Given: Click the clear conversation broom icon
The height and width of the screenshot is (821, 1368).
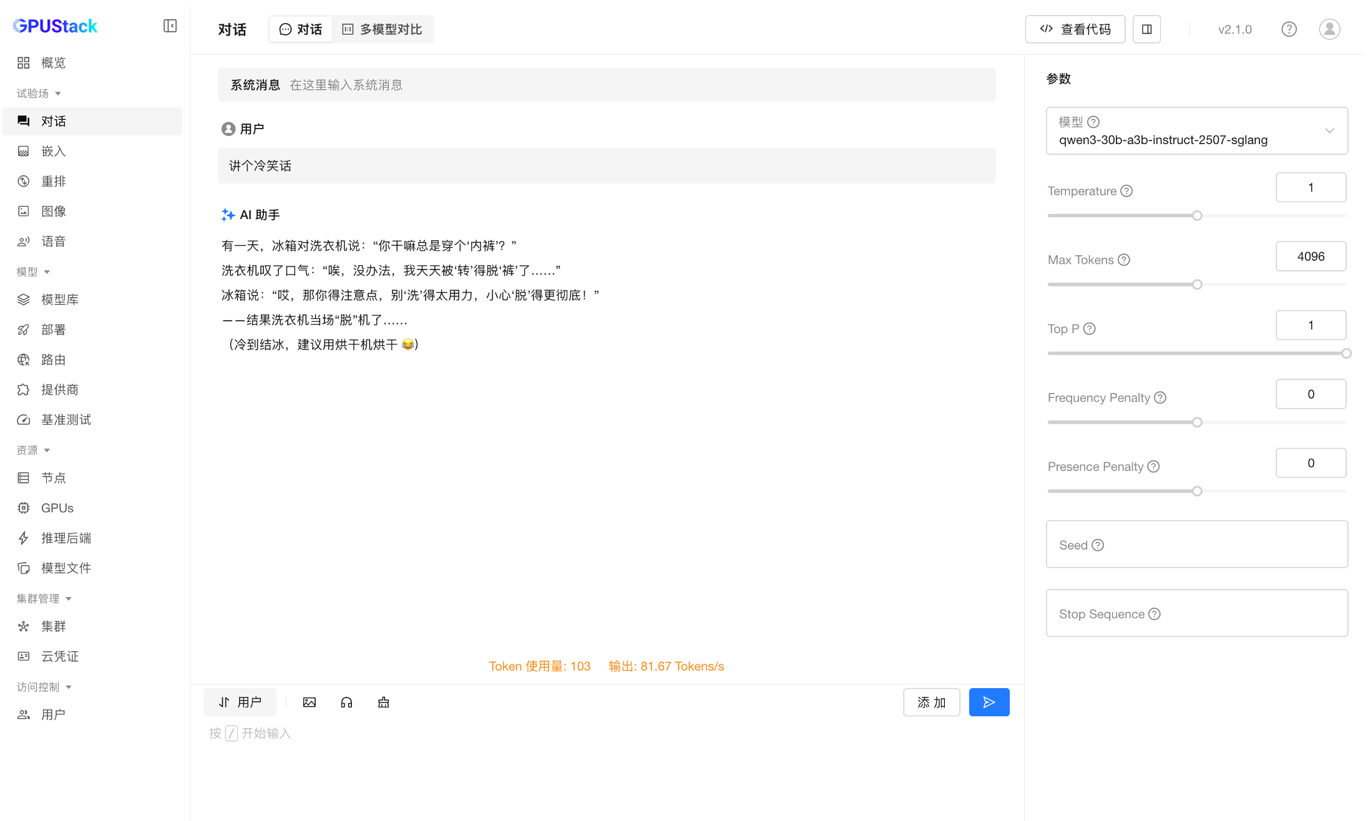Looking at the screenshot, I should click(383, 702).
